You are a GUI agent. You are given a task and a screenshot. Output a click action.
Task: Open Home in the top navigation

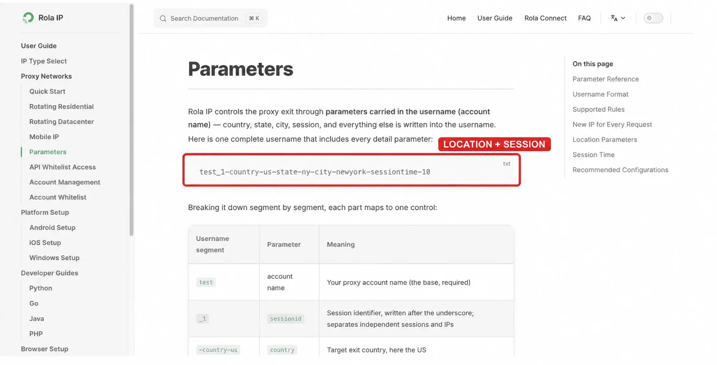tap(456, 18)
